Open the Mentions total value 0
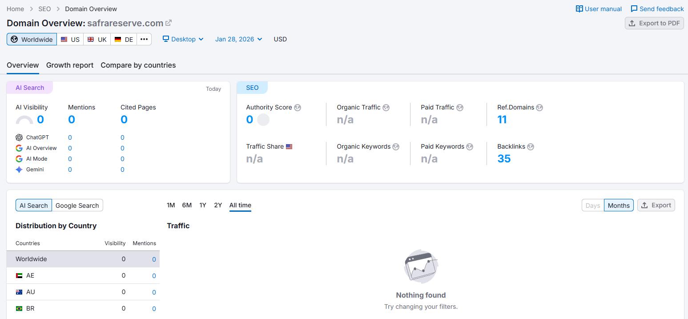The height and width of the screenshot is (319, 688). coord(72,120)
